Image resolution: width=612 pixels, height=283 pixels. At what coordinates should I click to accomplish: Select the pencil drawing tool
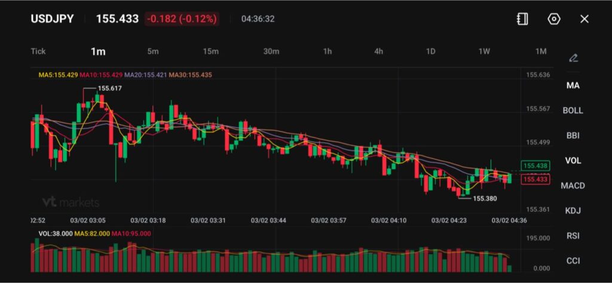coord(573,58)
